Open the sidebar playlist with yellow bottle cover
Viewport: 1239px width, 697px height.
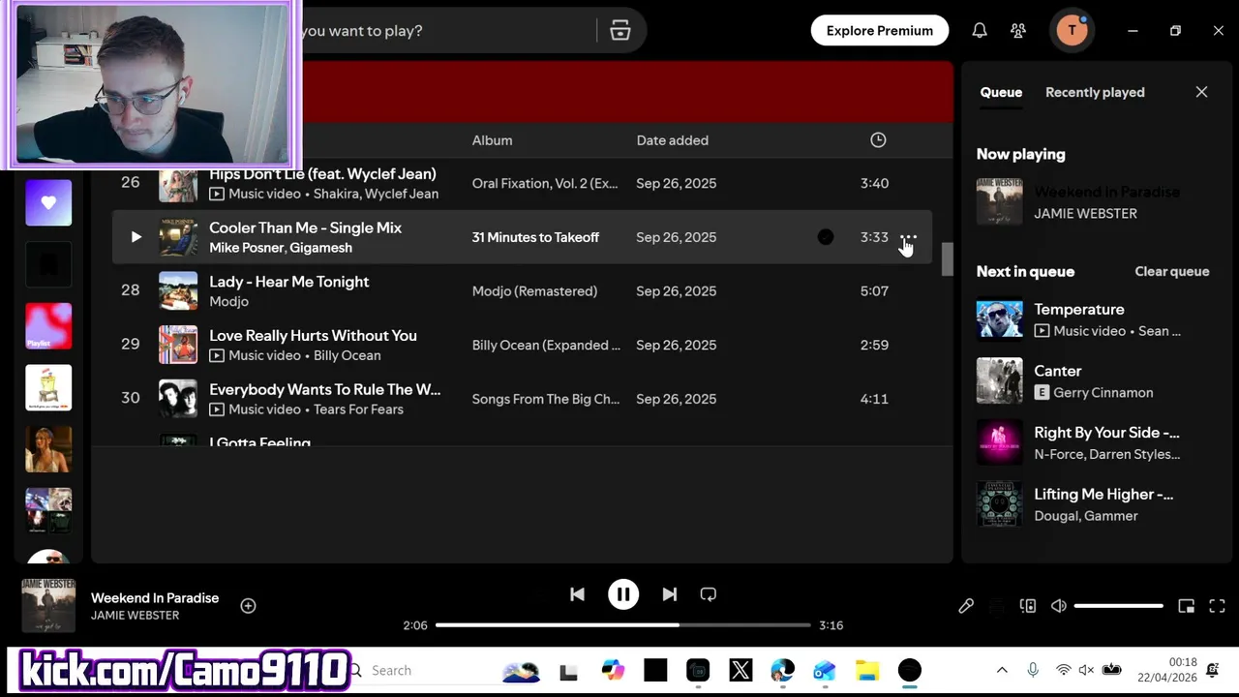(x=48, y=388)
